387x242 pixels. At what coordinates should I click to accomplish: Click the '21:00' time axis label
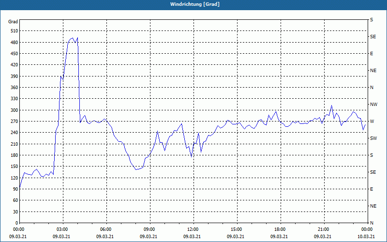(x=323, y=229)
